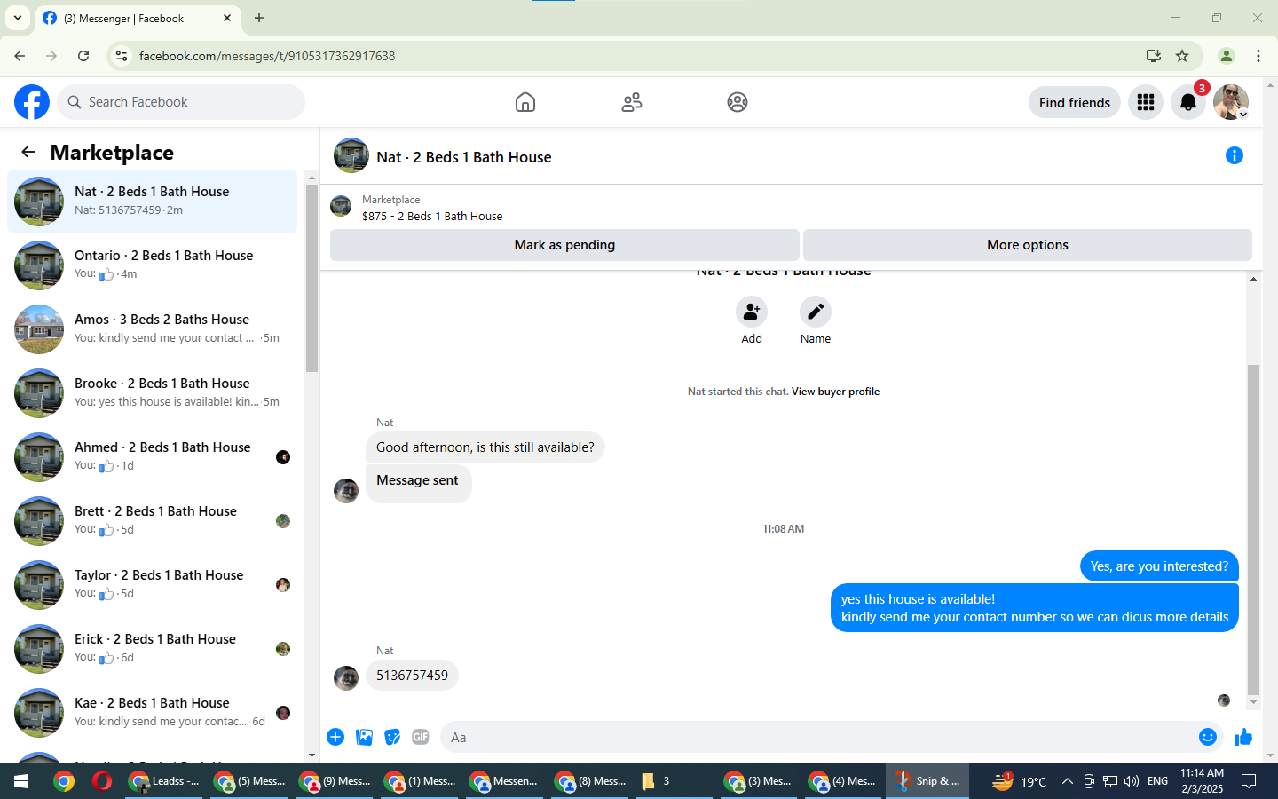
Task: Click More options for the listing
Action: click(1028, 245)
